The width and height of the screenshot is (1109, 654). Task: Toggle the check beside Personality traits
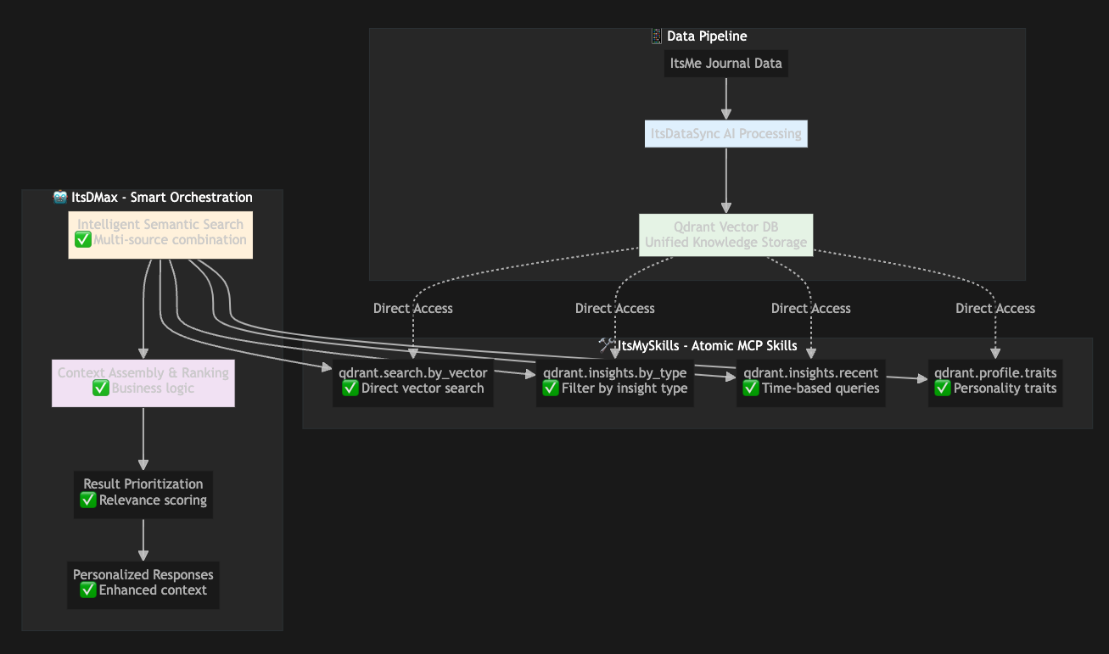tap(942, 388)
